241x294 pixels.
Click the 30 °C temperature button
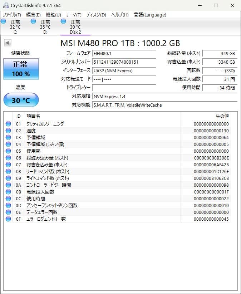pyautogui.click(x=21, y=100)
